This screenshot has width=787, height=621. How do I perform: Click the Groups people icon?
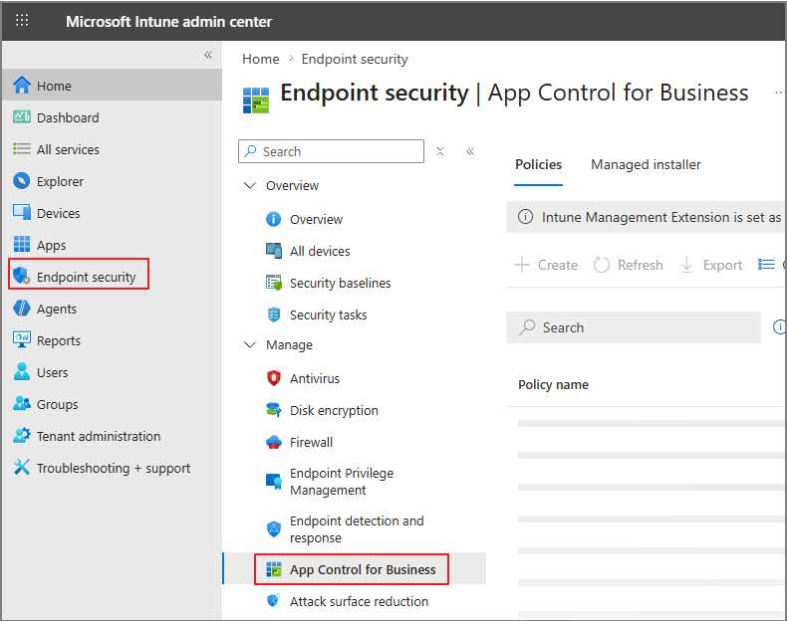click(x=22, y=403)
